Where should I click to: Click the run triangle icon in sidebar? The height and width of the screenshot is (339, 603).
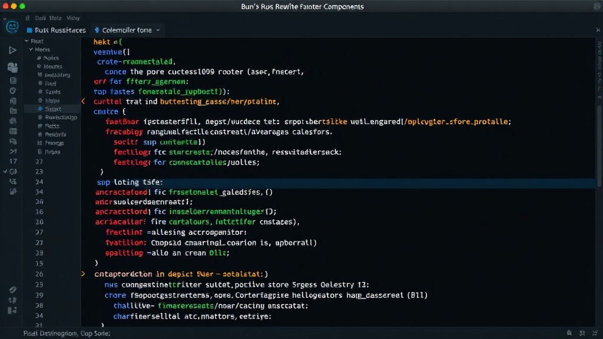[x=12, y=50]
